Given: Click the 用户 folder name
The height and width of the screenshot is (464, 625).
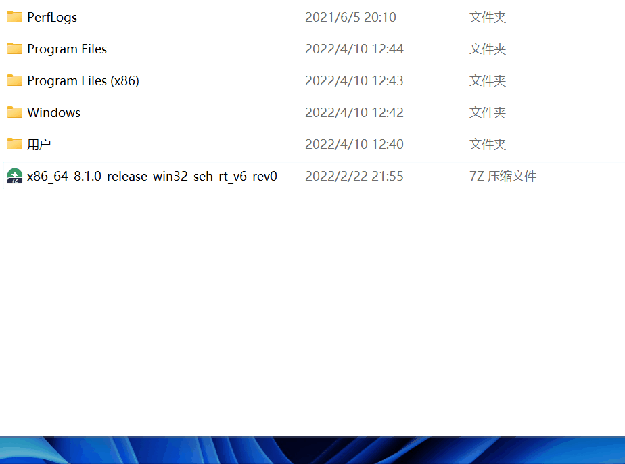Looking at the screenshot, I should tap(39, 144).
